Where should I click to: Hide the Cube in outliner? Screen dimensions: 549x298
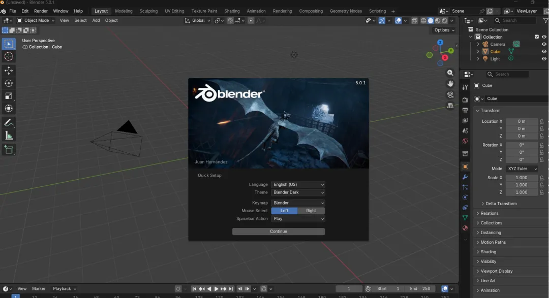544,51
